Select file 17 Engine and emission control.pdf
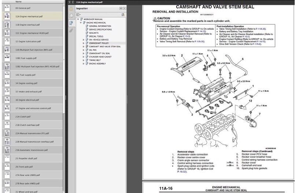 32,108
